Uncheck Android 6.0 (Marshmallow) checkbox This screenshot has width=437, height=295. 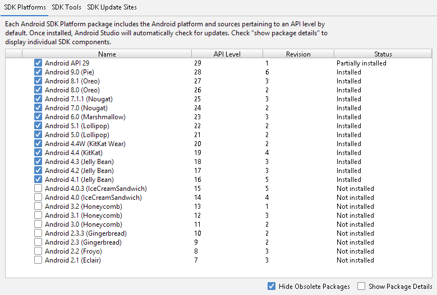(38, 116)
